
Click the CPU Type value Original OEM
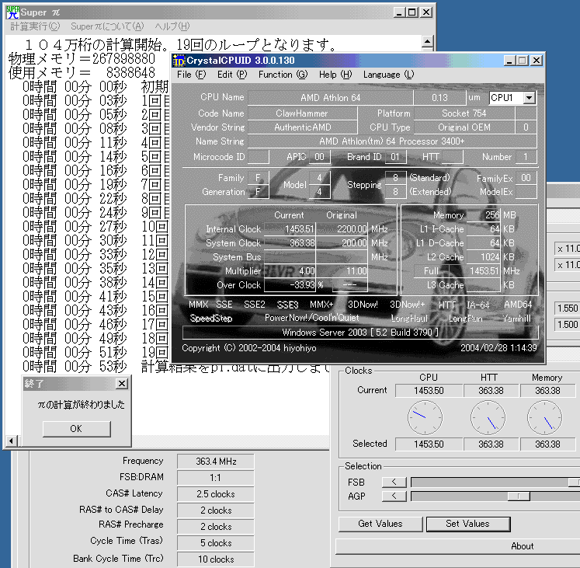464,127
